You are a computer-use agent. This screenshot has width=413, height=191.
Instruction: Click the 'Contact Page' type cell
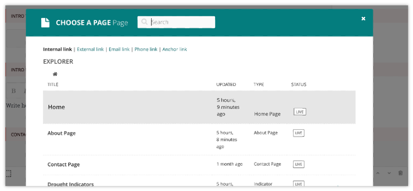point(267,164)
